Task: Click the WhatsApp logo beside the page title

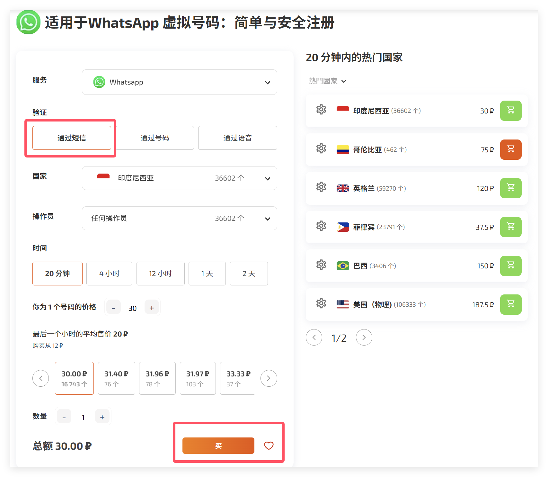Action: 28,22
